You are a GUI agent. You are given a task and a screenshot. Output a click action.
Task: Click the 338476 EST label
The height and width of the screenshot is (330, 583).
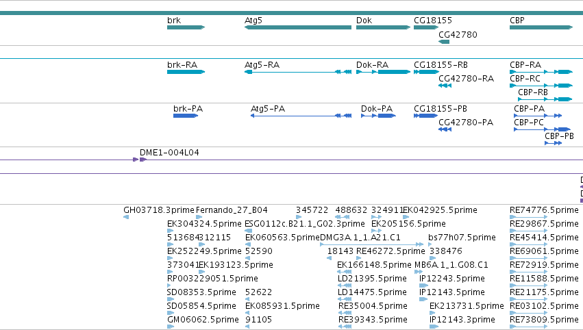tap(446, 251)
